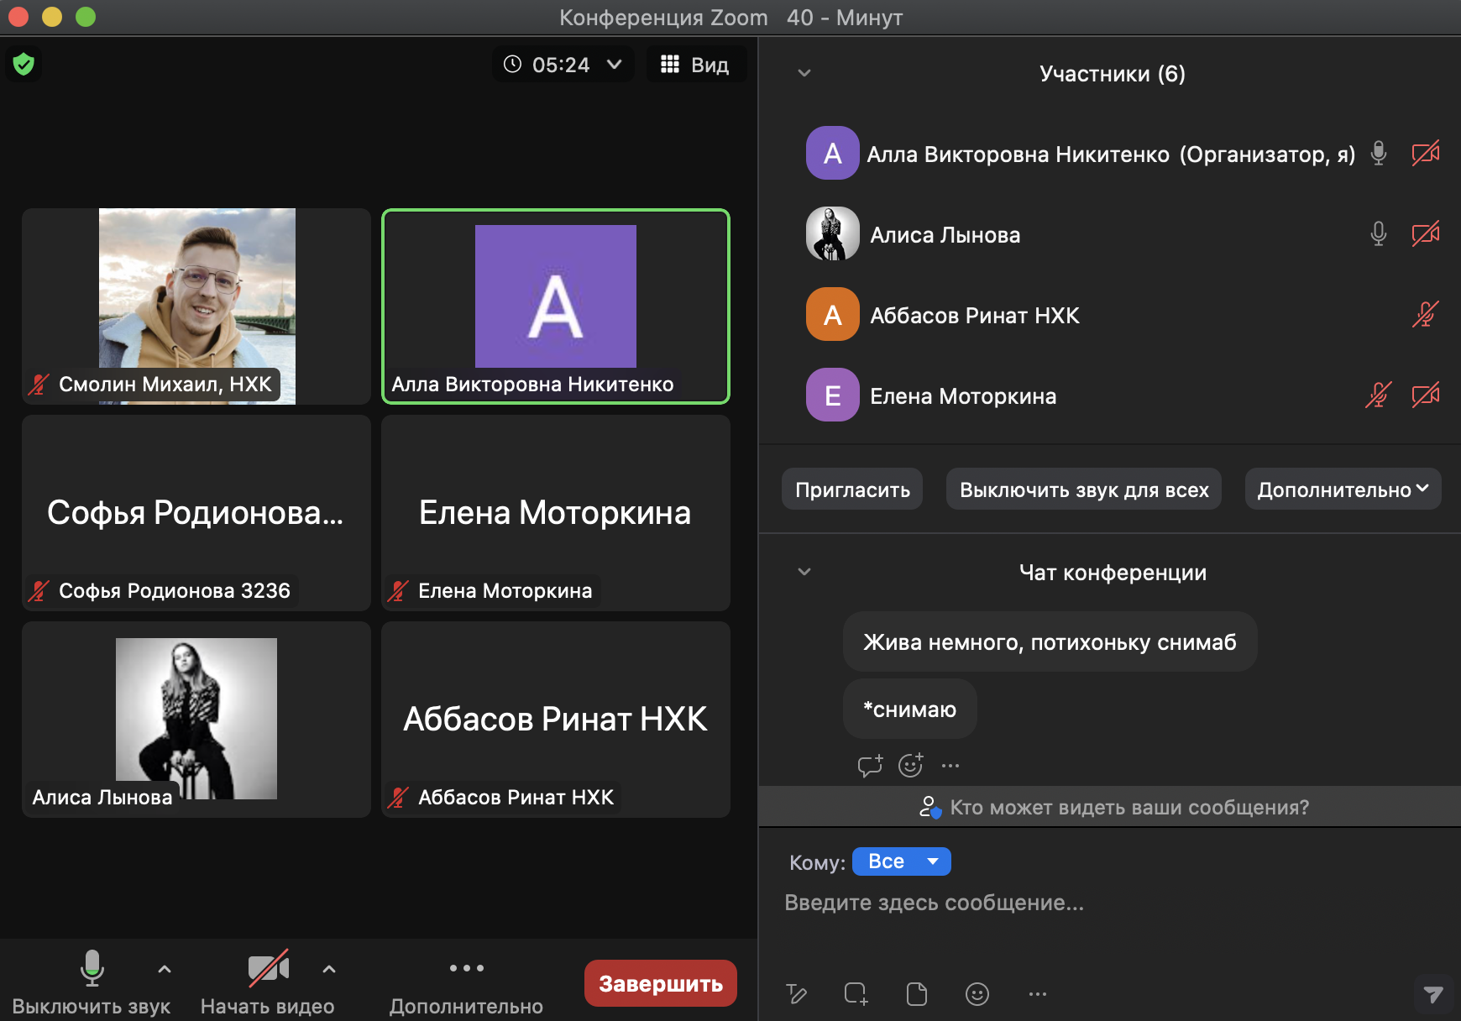Click name Елена Моторкина in participants list
The image size is (1461, 1021).
(x=963, y=396)
